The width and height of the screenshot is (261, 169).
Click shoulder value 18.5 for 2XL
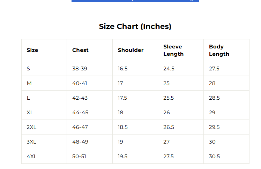[x=123, y=127]
